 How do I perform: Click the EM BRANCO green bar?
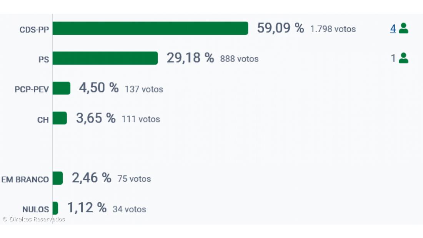click(58, 178)
